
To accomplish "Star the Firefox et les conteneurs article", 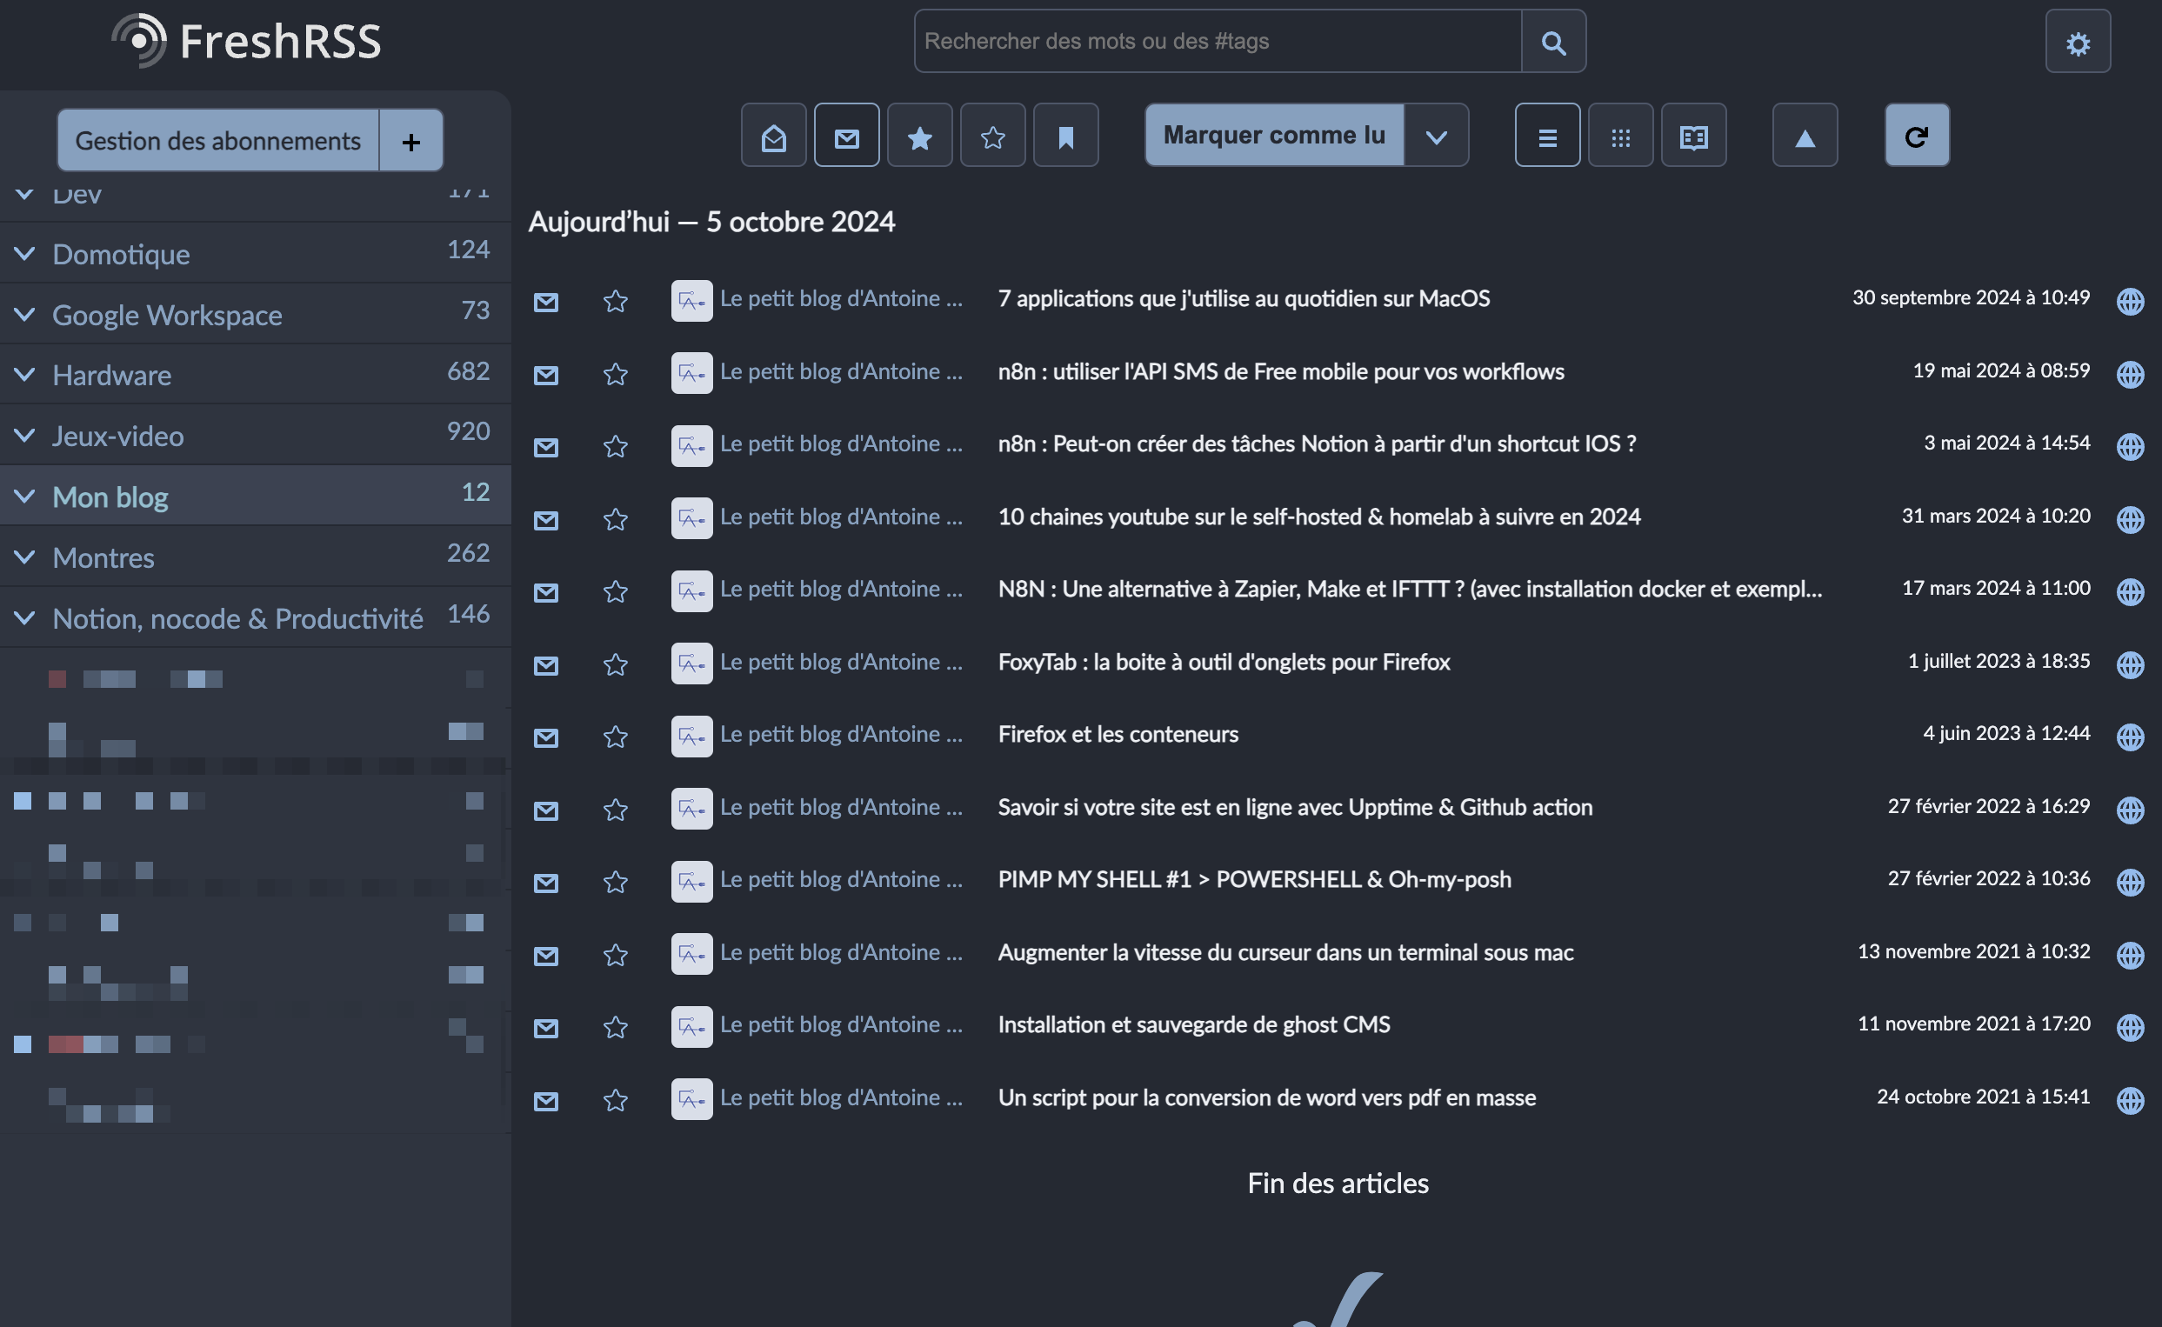I will [615, 737].
